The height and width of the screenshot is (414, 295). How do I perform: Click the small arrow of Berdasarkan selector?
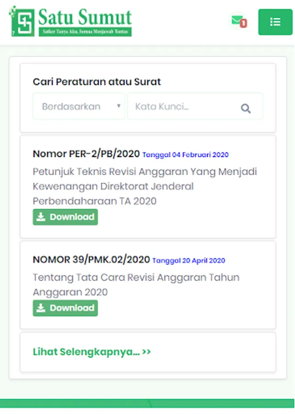pyautogui.click(x=119, y=106)
